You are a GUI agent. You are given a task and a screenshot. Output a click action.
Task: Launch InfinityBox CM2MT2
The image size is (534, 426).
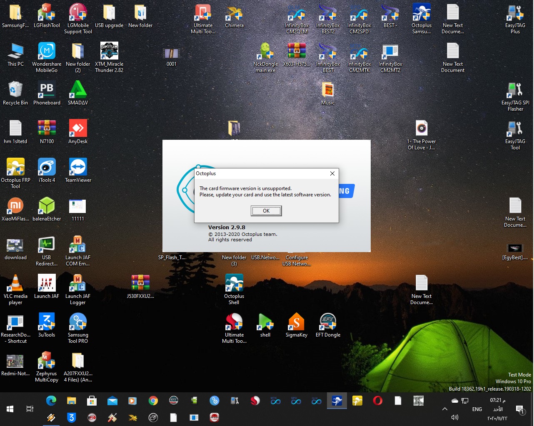coord(390,57)
